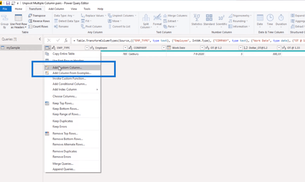Open the Statistics number tool
This screenshot has height=182, width=305.
[x=197, y=21]
